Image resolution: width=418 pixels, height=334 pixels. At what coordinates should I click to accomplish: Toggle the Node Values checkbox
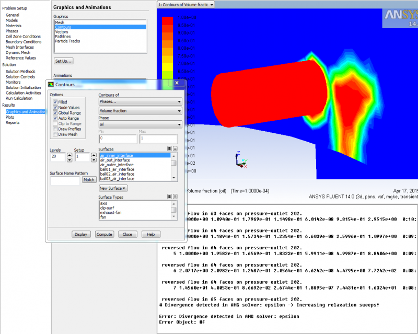(55, 107)
